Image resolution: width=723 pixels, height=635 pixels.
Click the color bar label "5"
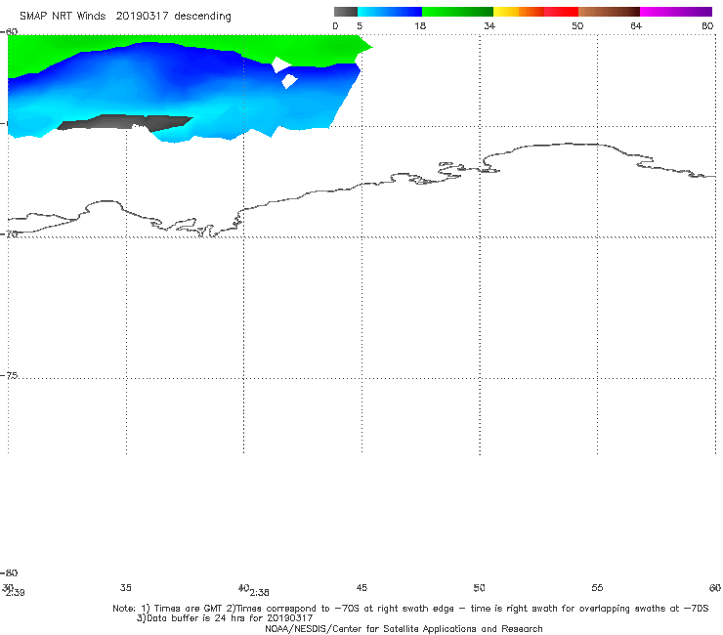(x=360, y=25)
